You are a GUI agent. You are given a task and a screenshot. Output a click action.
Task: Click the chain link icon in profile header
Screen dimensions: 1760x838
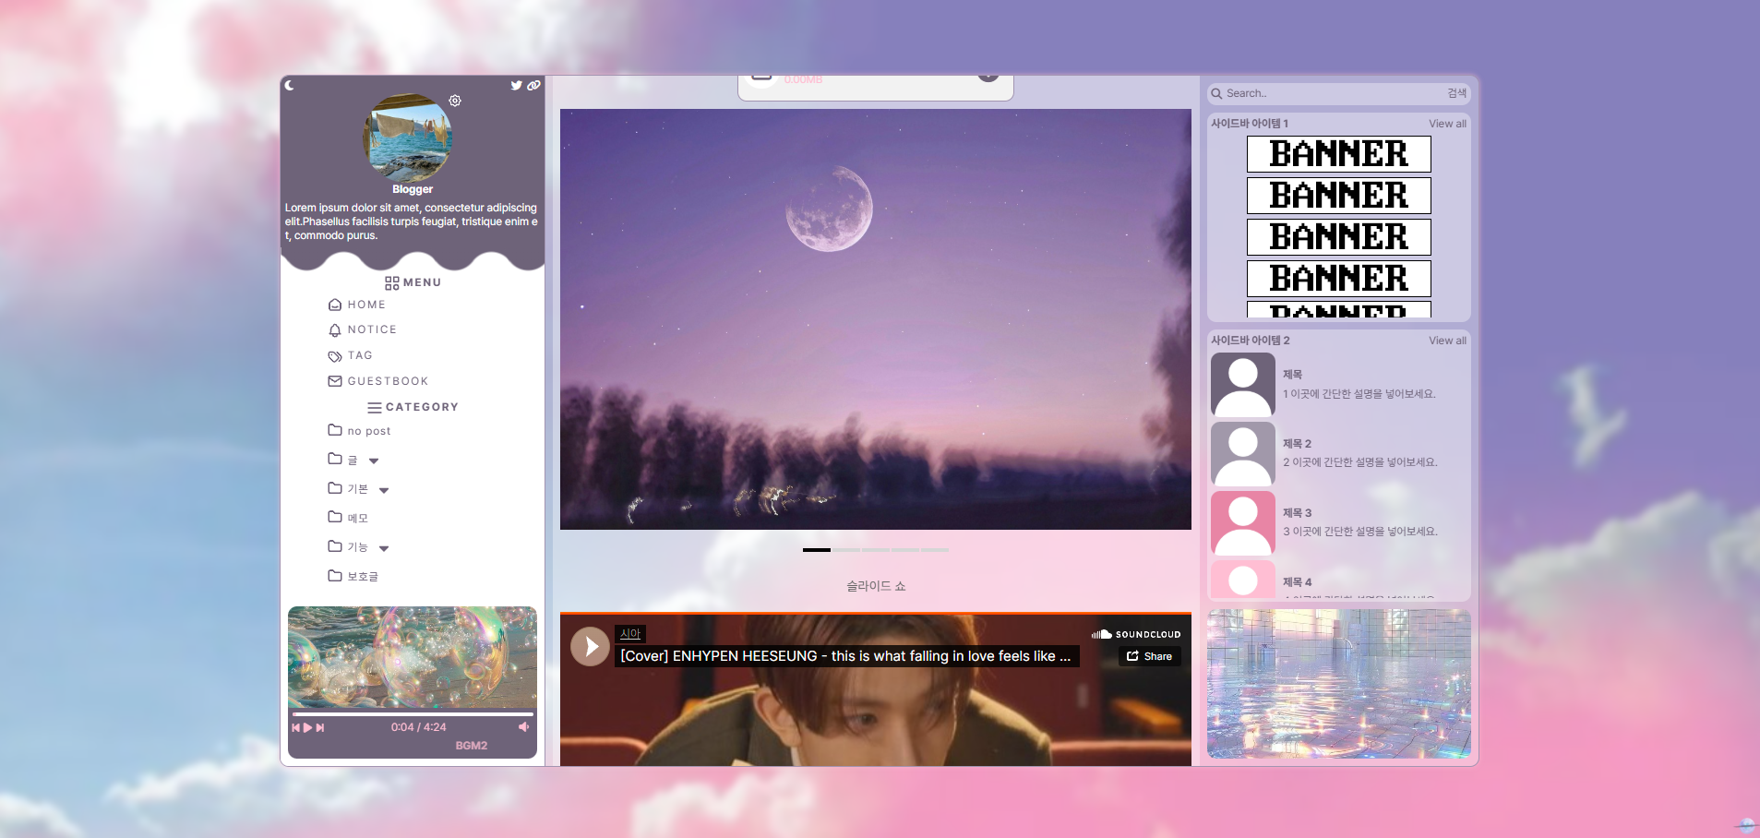[533, 85]
